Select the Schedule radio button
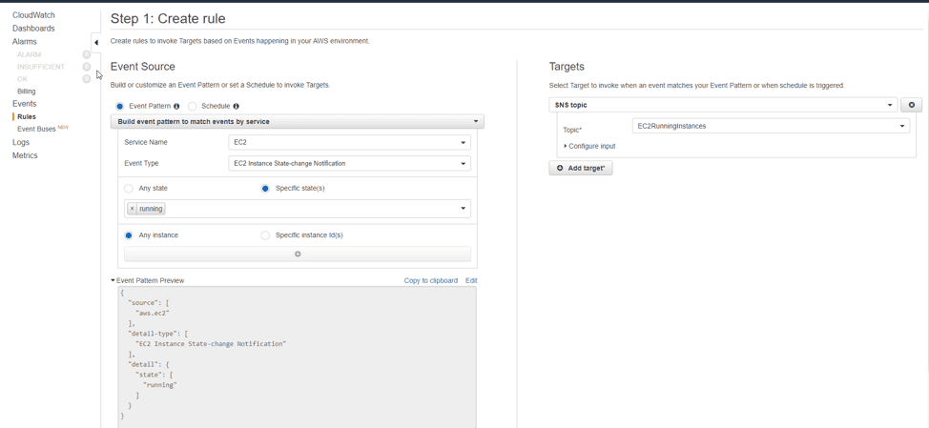 (192, 107)
